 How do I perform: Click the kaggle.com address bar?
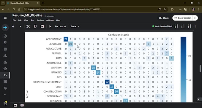pyautogui.click(x=64, y=9)
